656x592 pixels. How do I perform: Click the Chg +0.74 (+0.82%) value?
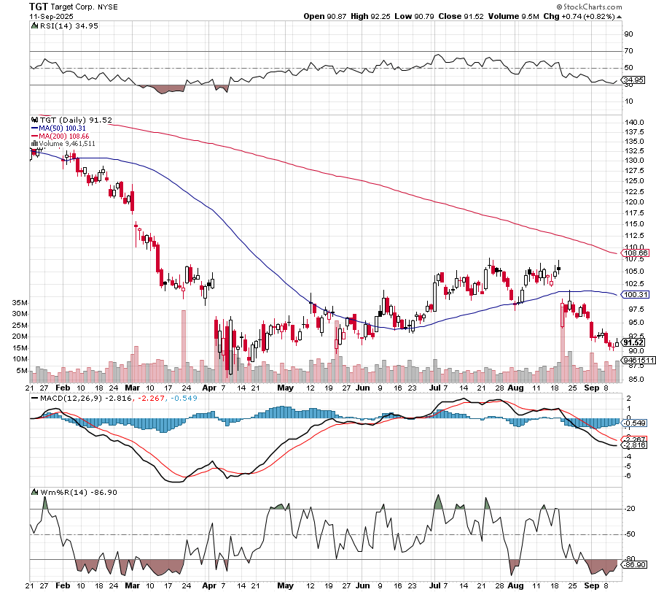pyautogui.click(x=579, y=16)
